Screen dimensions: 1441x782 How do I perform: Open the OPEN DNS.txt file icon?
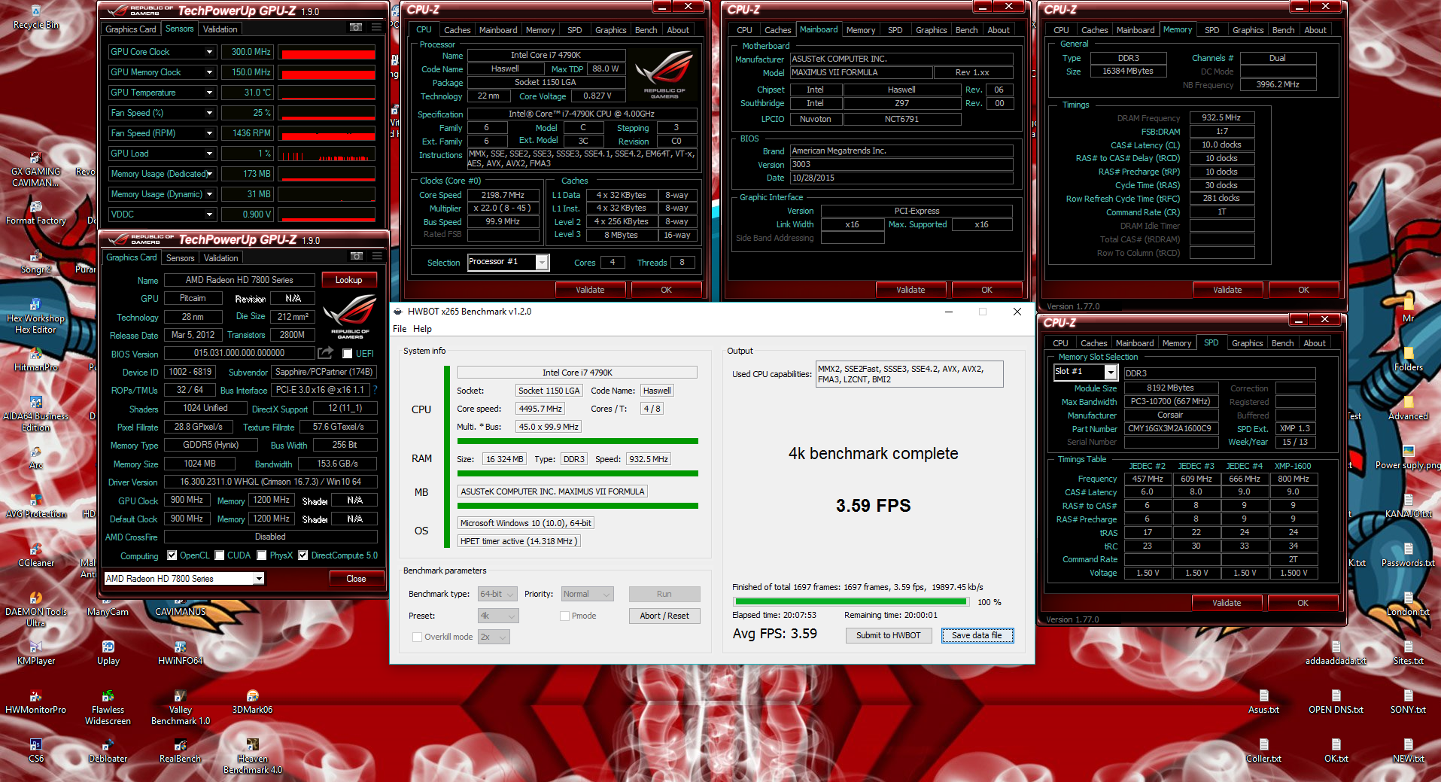click(x=1336, y=701)
